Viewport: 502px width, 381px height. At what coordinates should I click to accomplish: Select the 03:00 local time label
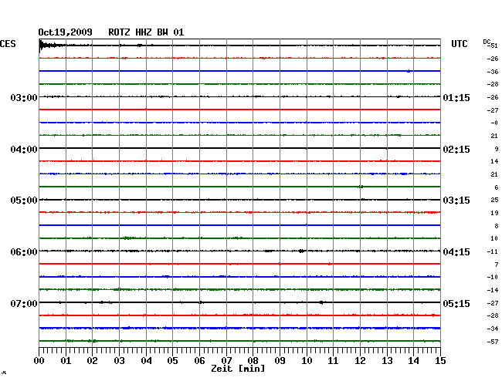coord(24,98)
